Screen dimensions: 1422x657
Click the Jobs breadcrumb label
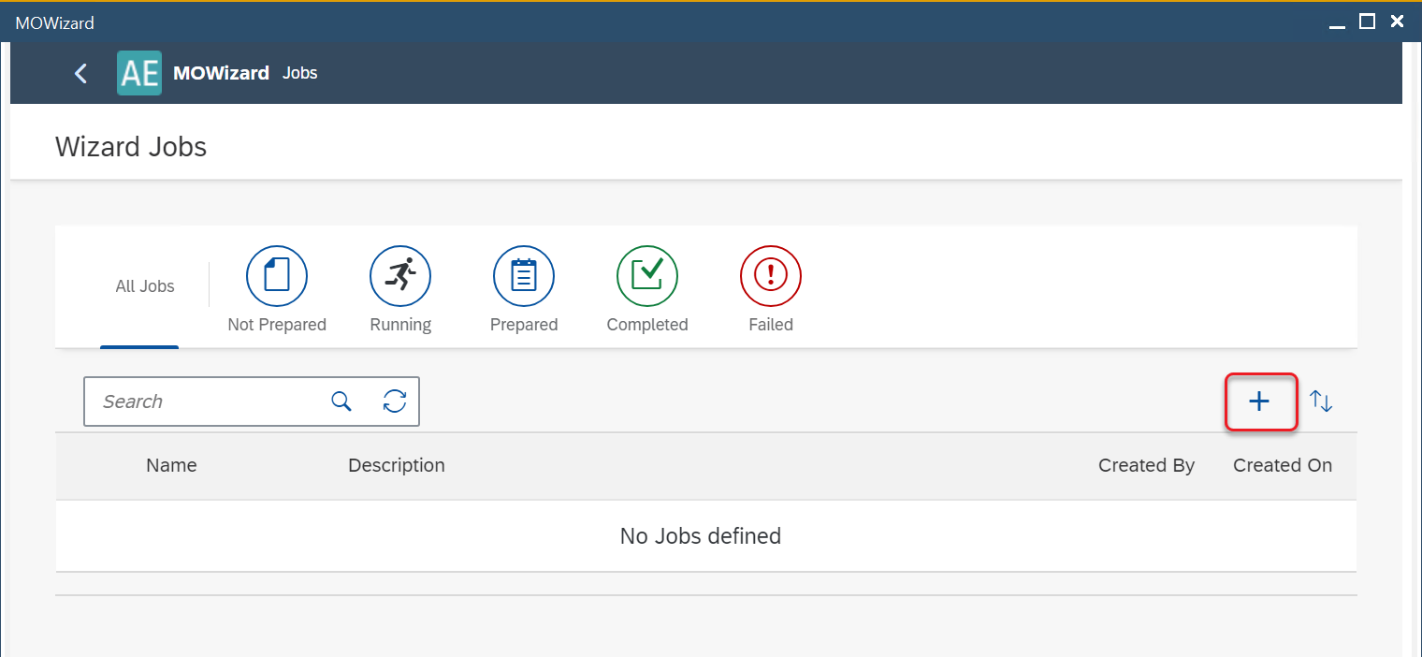point(300,73)
